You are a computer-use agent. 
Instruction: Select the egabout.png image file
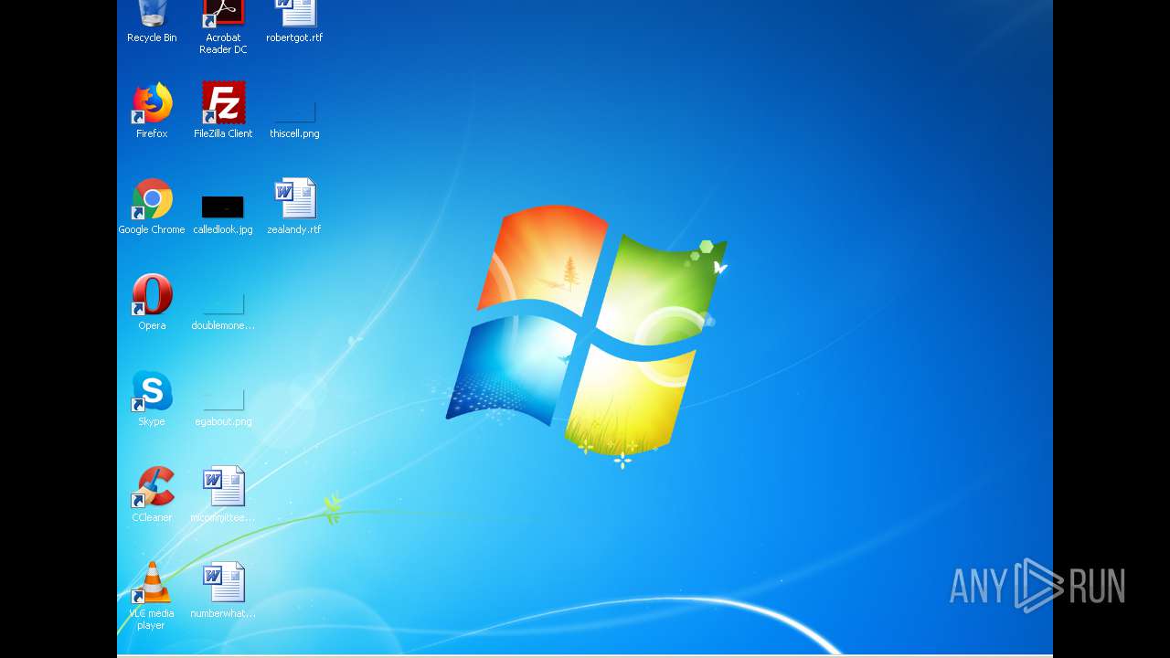(x=223, y=400)
